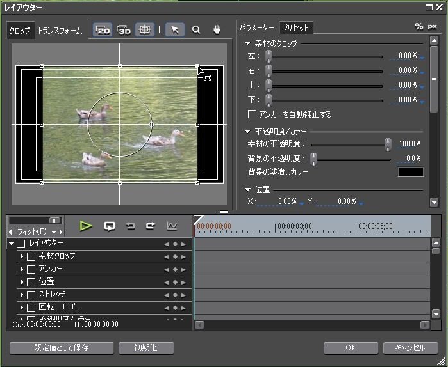Open the クロップ tab
Viewport: 448px width, 367px height.
tap(20, 31)
